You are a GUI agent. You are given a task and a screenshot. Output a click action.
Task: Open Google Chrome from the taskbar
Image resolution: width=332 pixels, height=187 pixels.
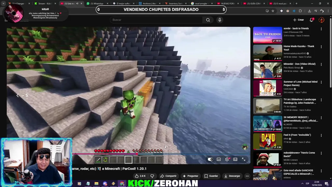122,184
